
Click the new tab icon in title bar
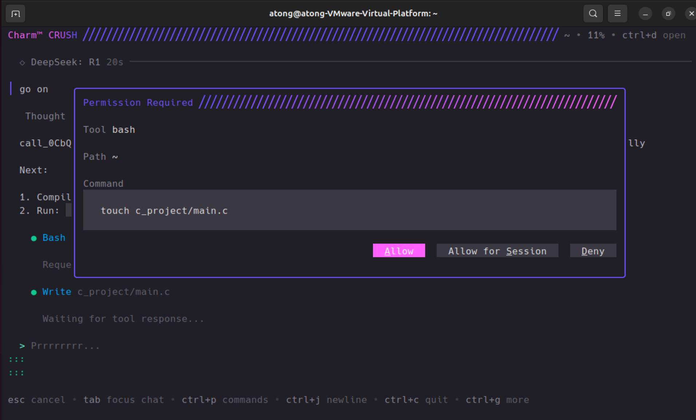[16, 14]
